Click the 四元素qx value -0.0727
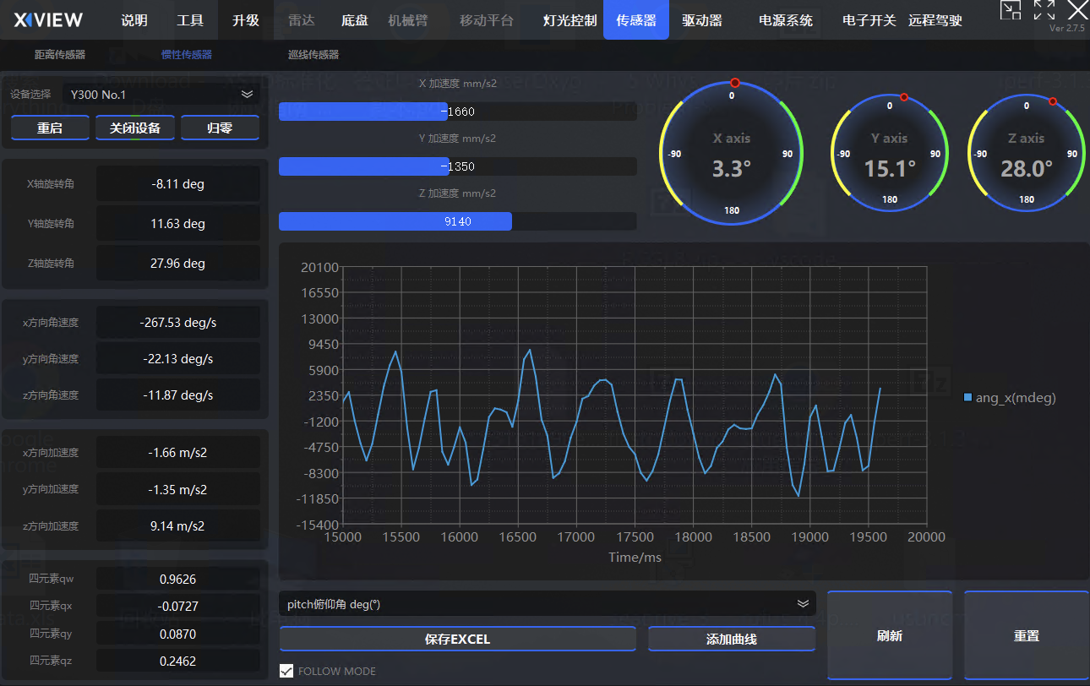1090x686 pixels. pyautogui.click(x=177, y=606)
